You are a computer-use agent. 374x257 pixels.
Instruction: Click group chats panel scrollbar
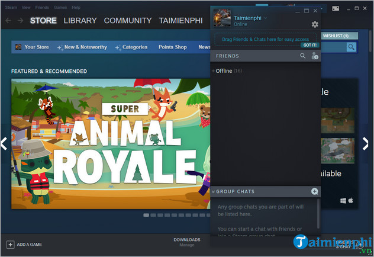tap(318, 214)
